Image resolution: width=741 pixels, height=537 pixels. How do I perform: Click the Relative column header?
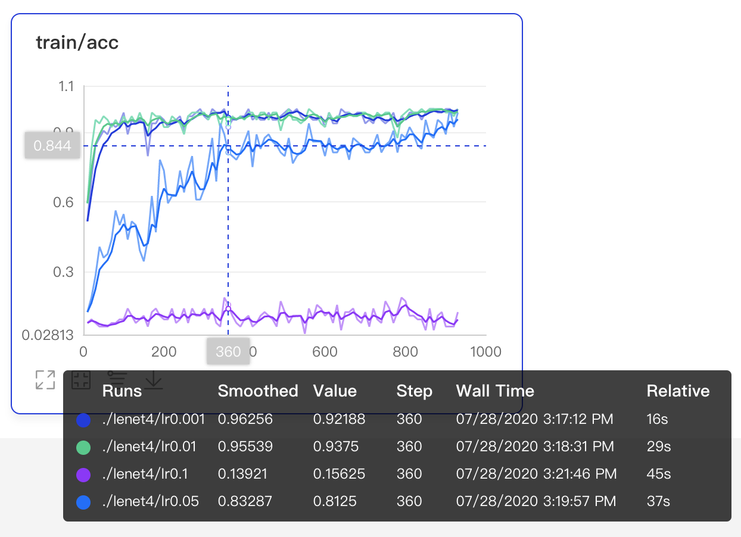tap(678, 391)
